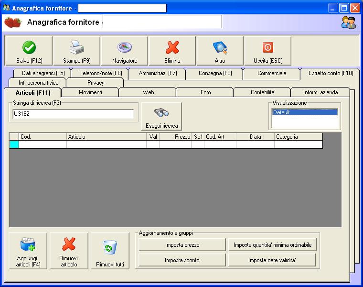Click the Imposta sconto button
This screenshot has height=287, width=363.
[182, 260]
